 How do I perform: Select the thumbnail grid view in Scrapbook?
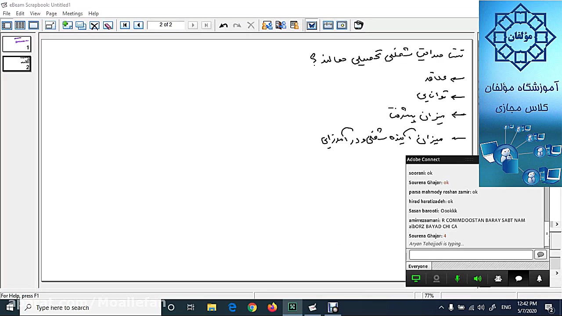[20, 25]
